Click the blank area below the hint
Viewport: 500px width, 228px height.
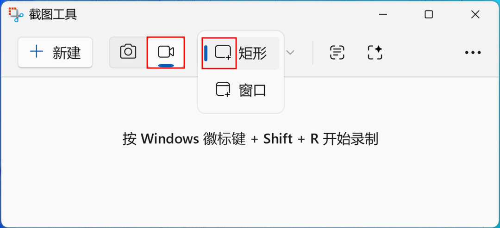click(x=250, y=190)
